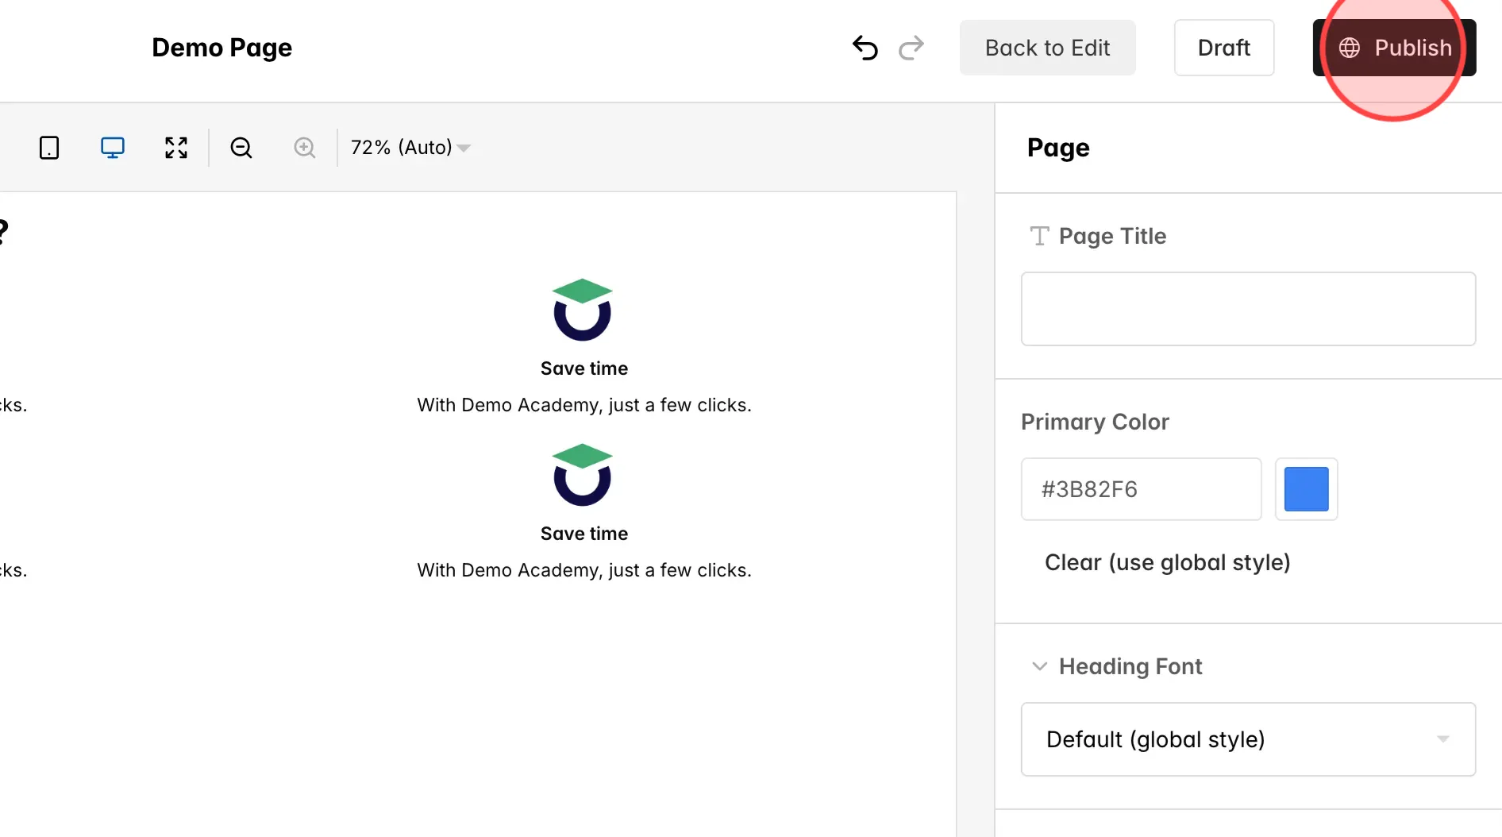
Task: Switch to desktop monitor preview
Action: 113,148
